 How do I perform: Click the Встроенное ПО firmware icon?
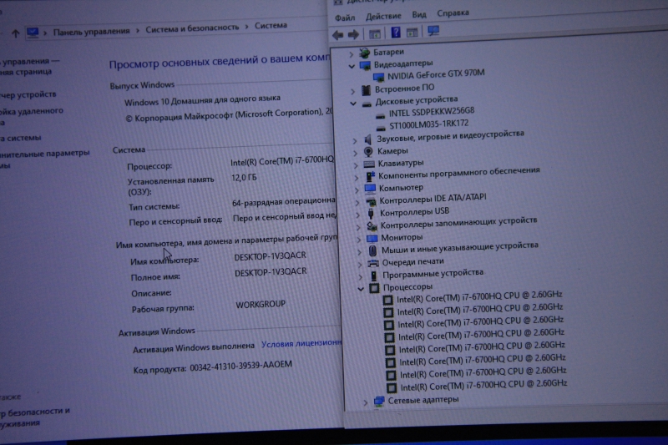tap(366, 90)
